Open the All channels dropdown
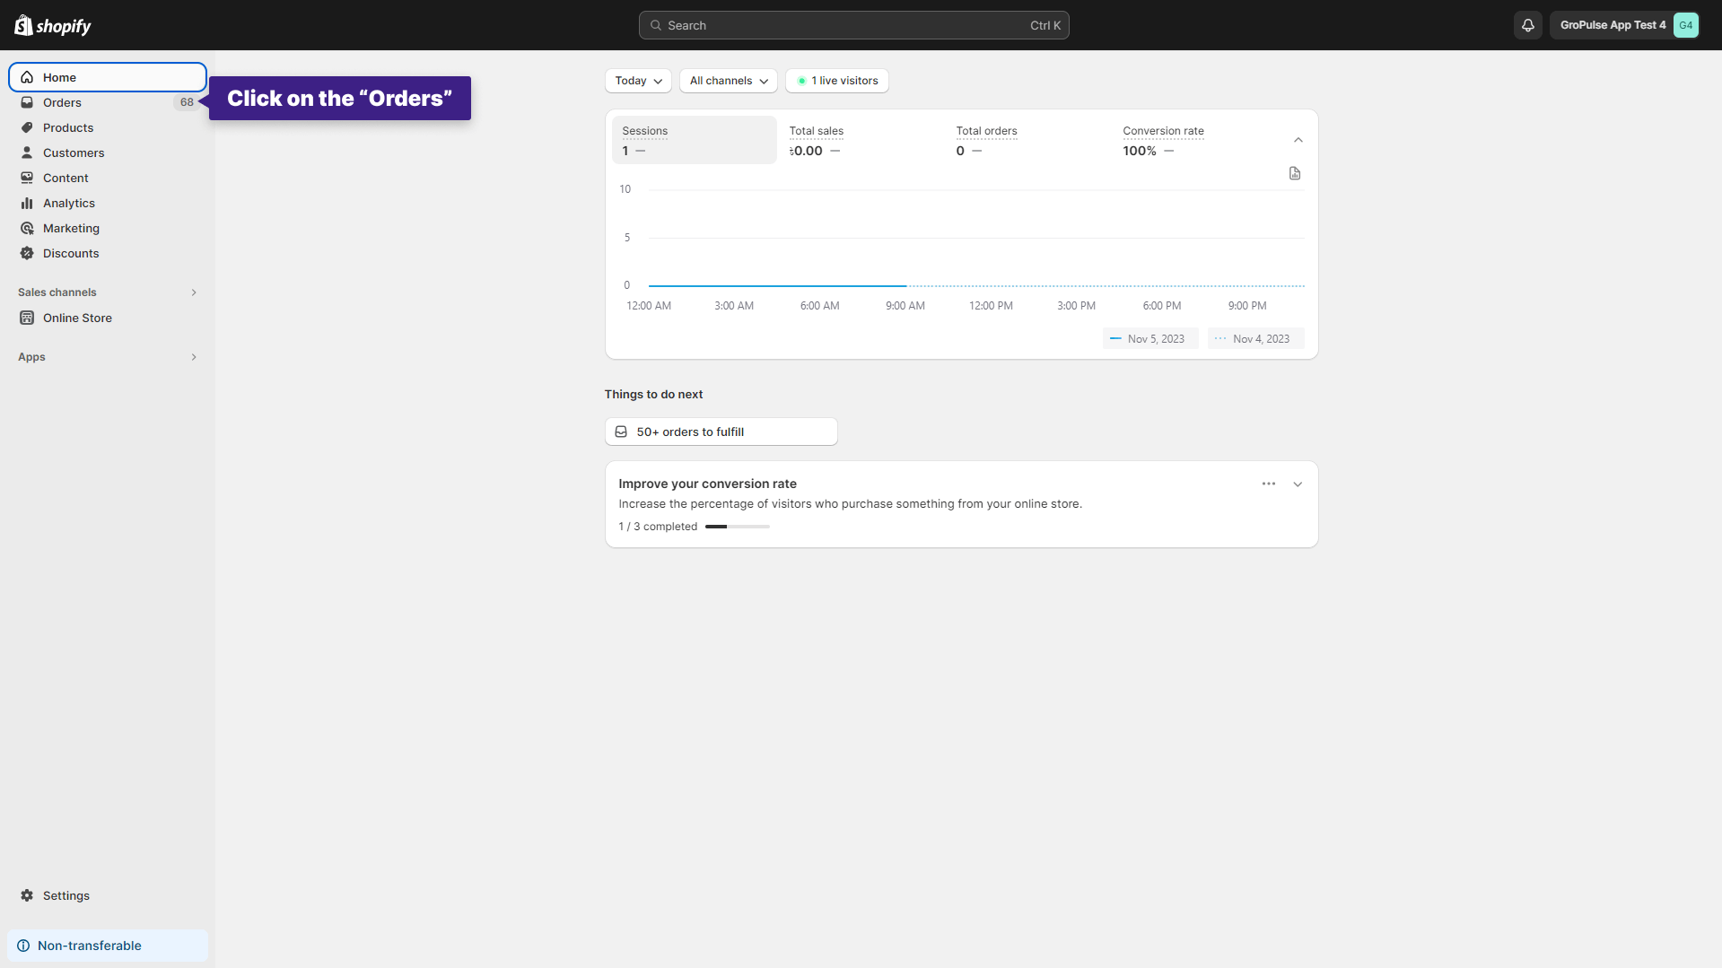1722x968 pixels. point(728,81)
